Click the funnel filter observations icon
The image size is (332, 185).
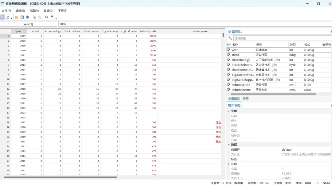pos(52,17)
